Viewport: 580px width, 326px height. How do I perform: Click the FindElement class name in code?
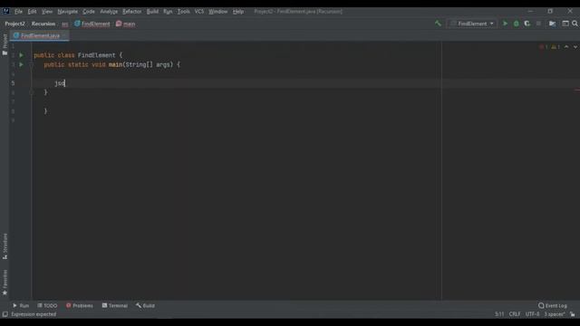[96, 55]
